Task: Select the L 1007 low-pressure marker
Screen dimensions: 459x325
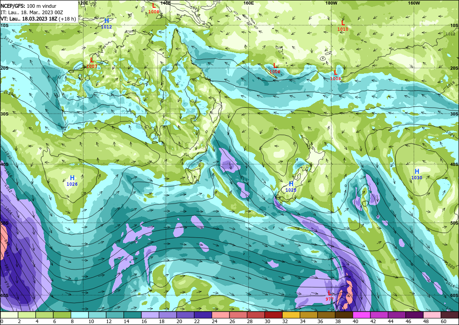Action: [x=92, y=63]
